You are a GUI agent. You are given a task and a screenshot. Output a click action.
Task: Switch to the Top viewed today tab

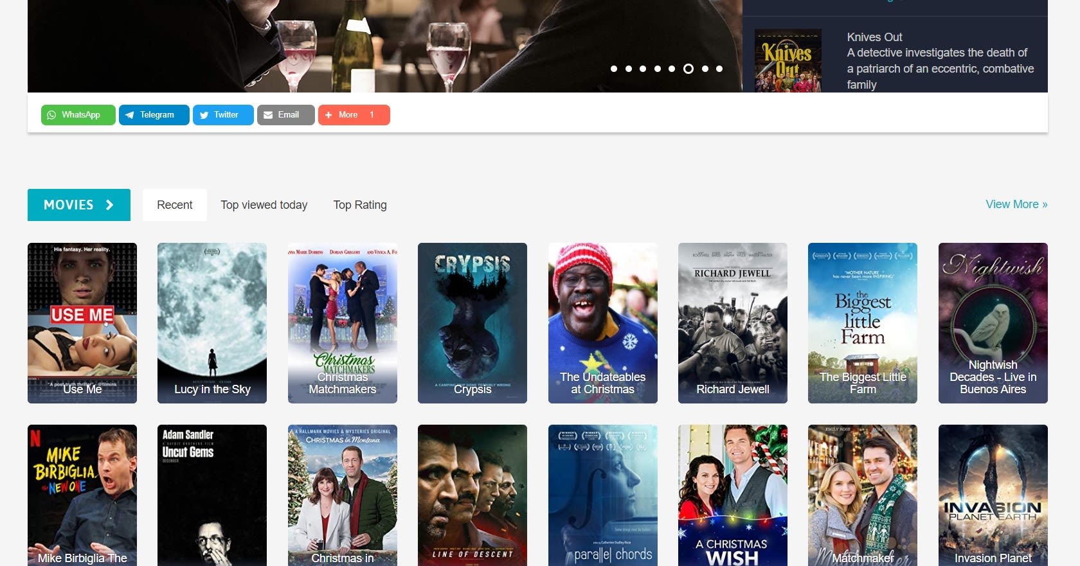(x=264, y=205)
